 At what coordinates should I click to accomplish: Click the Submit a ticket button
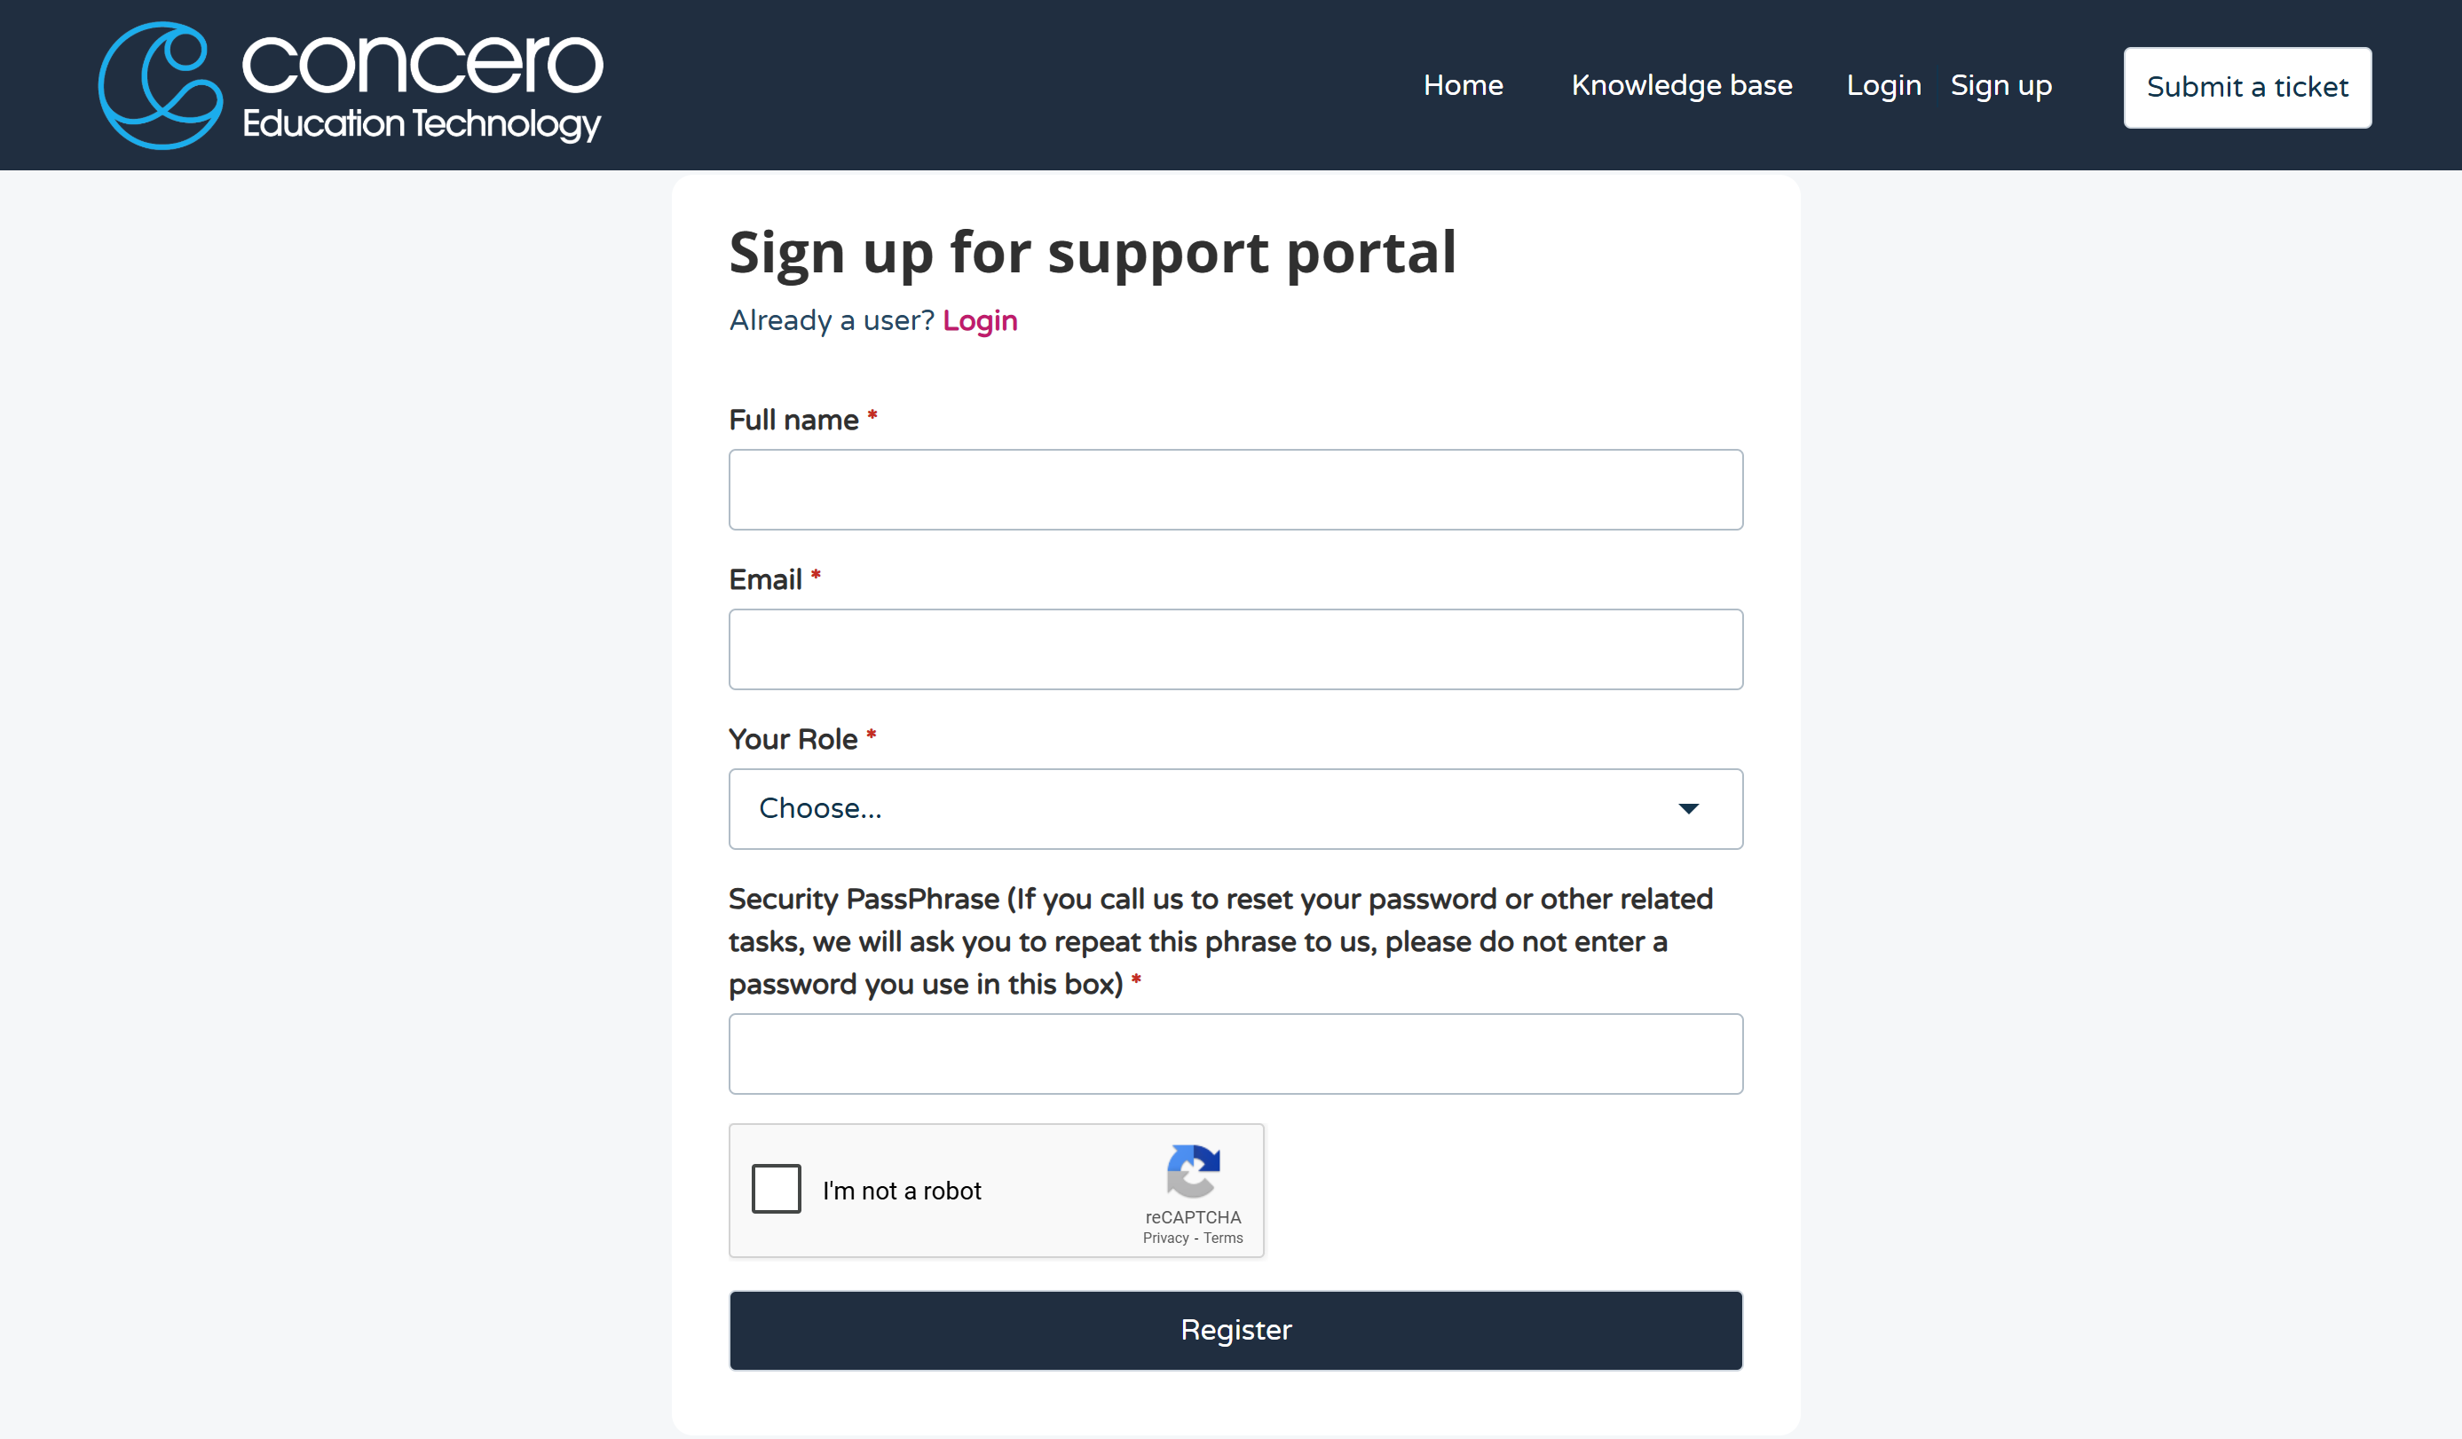[x=2247, y=88]
